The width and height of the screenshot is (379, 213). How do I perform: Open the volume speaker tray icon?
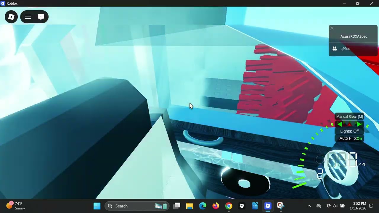335,206
